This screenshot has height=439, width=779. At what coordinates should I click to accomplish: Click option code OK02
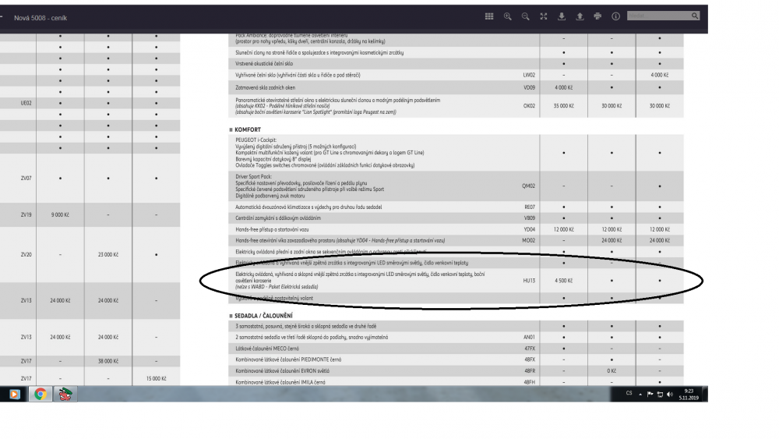click(529, 106)
